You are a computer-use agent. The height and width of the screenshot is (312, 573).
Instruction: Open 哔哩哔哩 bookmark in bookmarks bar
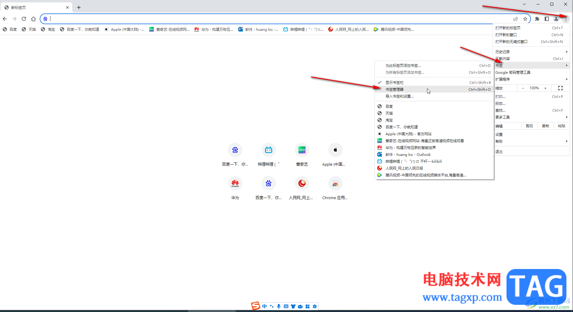[303, 29]
